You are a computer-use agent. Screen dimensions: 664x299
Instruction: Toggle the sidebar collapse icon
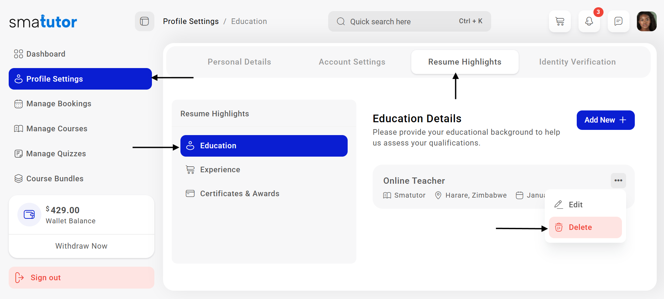[x=144, y=22]
